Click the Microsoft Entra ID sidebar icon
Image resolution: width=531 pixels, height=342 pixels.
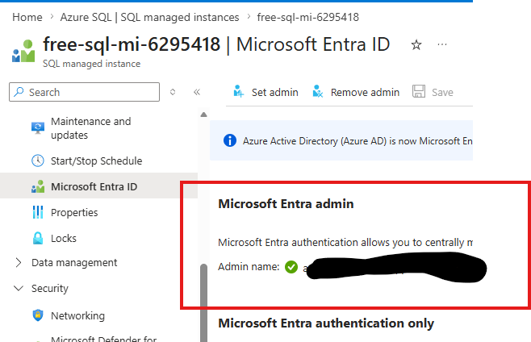point(38,186)
